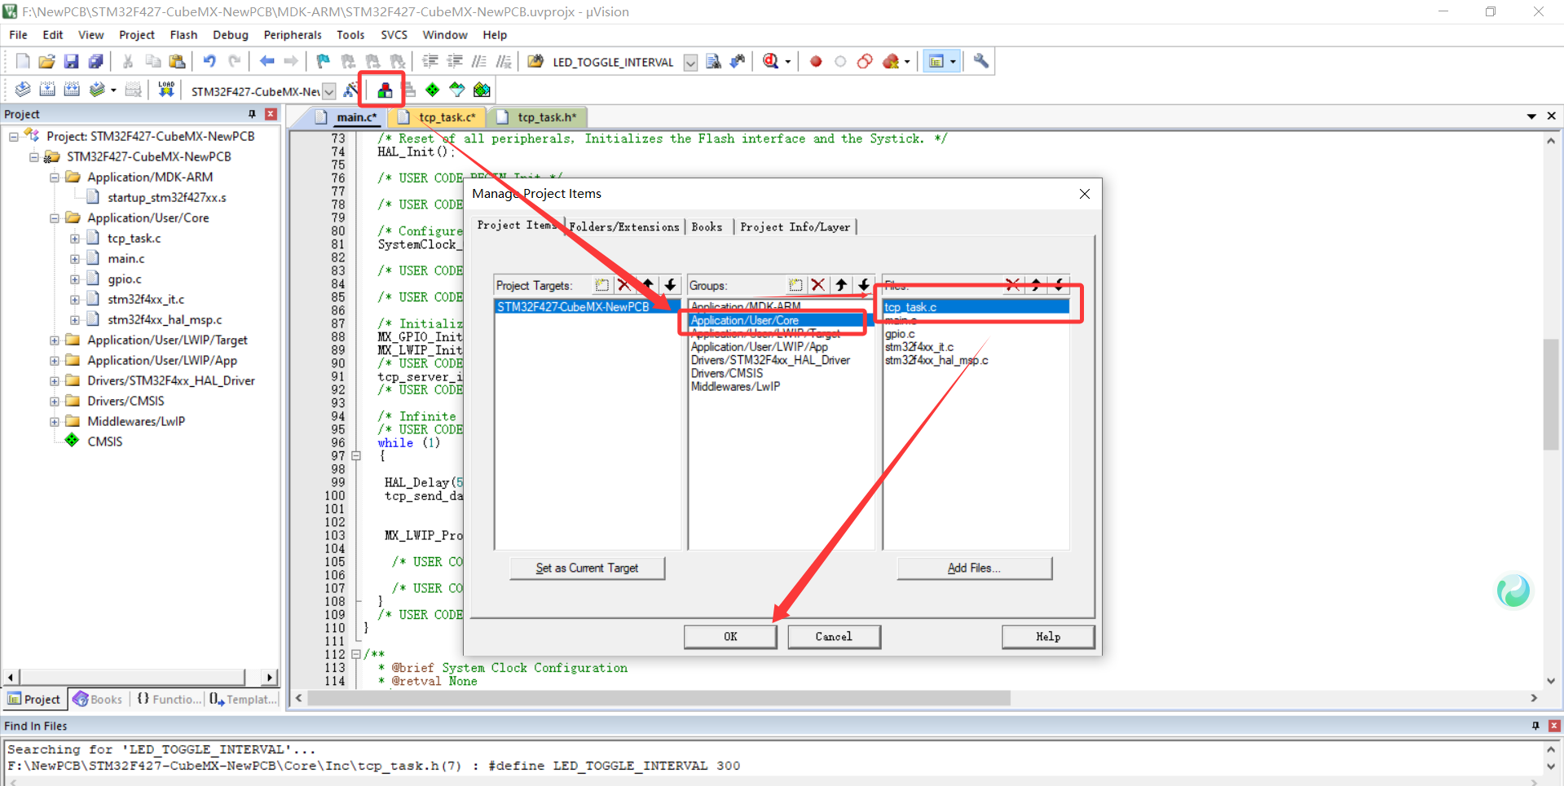
Task: Rebuild all target files
Action: [x=72, y=90]
